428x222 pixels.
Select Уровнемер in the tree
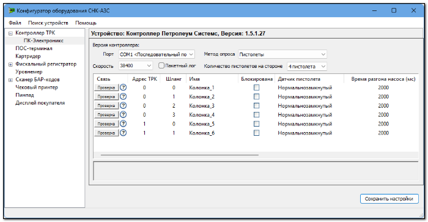coord(29,72)
